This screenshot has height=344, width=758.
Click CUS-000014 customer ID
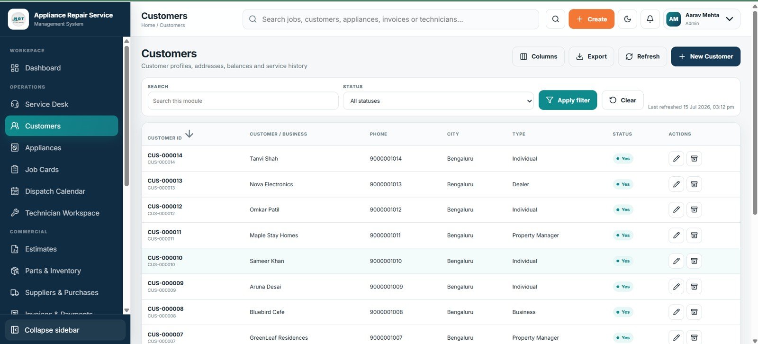(165, 155)
